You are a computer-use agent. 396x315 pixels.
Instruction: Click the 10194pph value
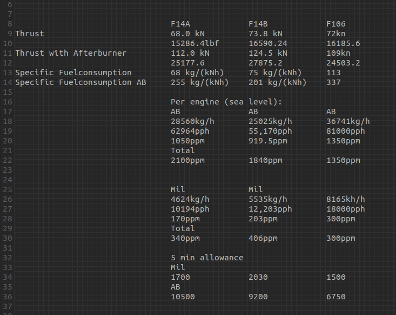[x=190, y=209]
